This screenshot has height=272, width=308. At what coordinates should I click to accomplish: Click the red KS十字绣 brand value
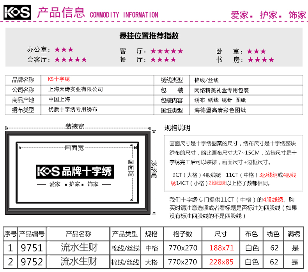coord(59,79)
